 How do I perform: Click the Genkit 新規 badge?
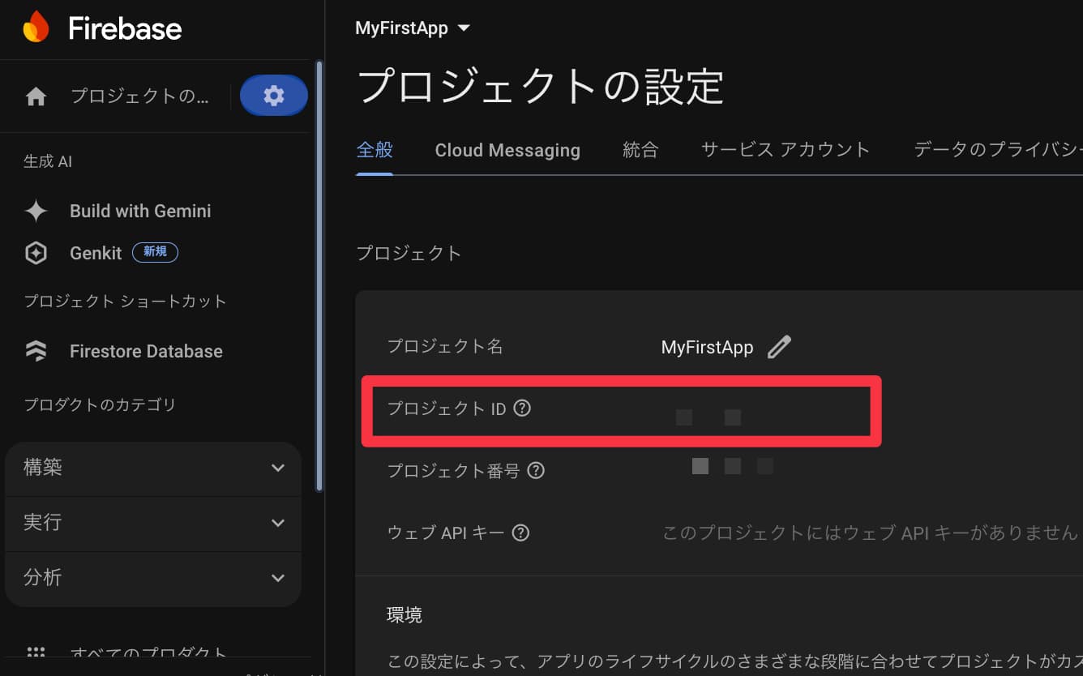(x=155, y=252)
